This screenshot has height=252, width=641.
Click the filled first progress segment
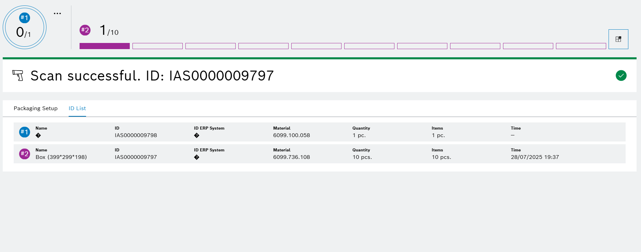[104, 46]
